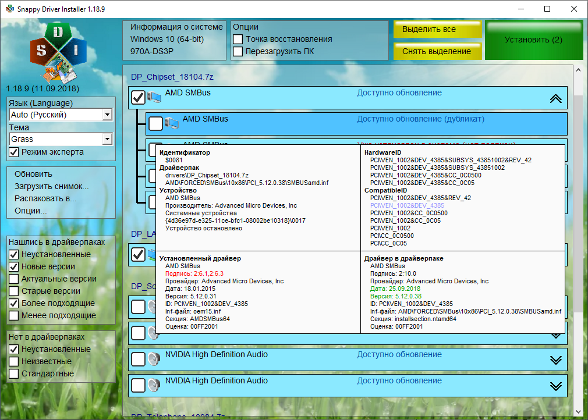Toggle expert mode checkbox
Viewport: 588px width, 420px height.
[14, 152]
